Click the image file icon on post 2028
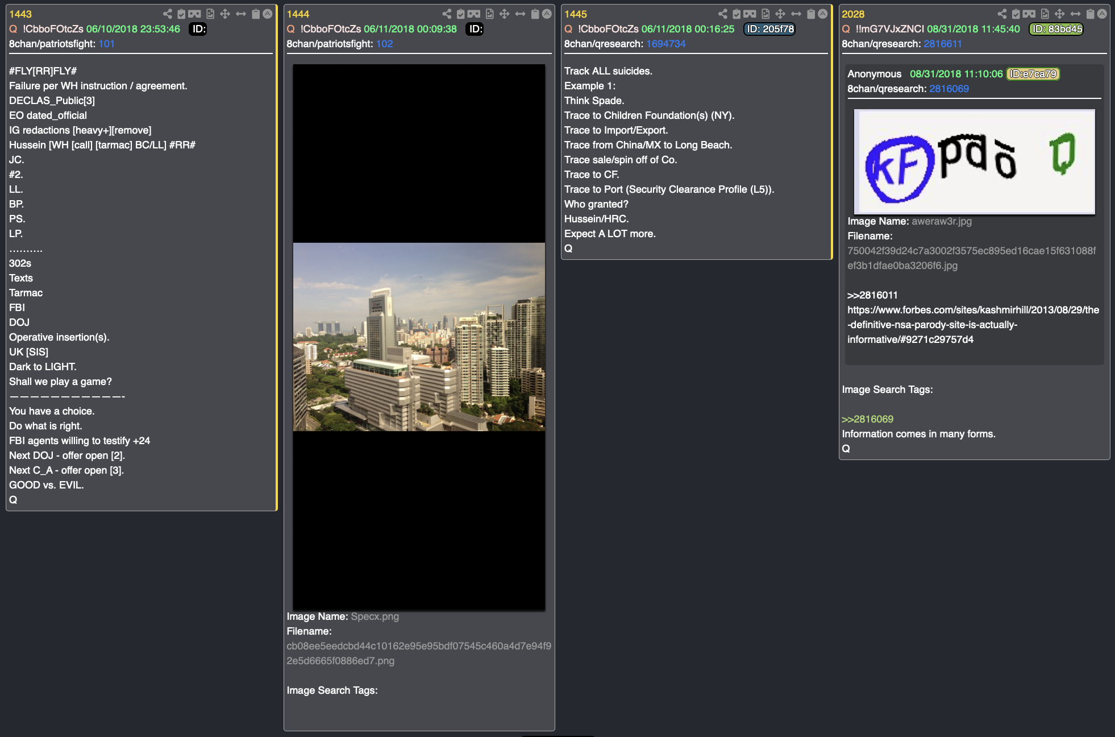 (1045, 14)
